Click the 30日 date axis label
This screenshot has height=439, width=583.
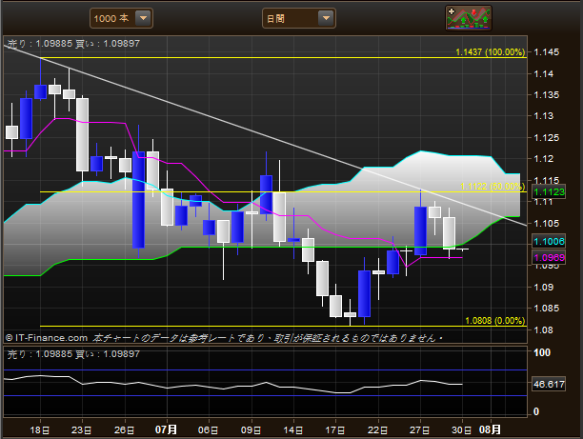(462, 430)
